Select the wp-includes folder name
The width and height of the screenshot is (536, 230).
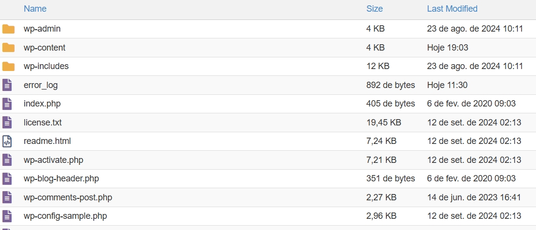(46, 66)
